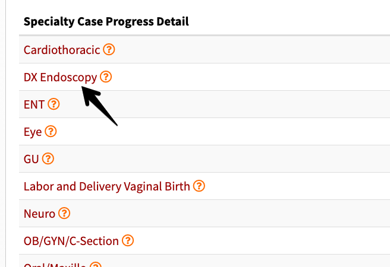Select the Neuro specialty link
This screenshot has width=390, height=267.
(39, 214)
